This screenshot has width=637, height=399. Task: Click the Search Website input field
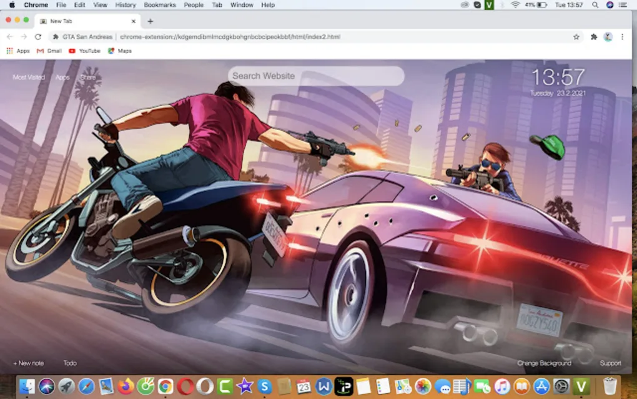[x=315, y=75]
